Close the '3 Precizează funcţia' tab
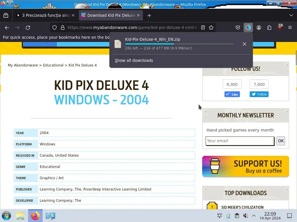The width and height of the screenshot is (297, 222). click(73, 16)
